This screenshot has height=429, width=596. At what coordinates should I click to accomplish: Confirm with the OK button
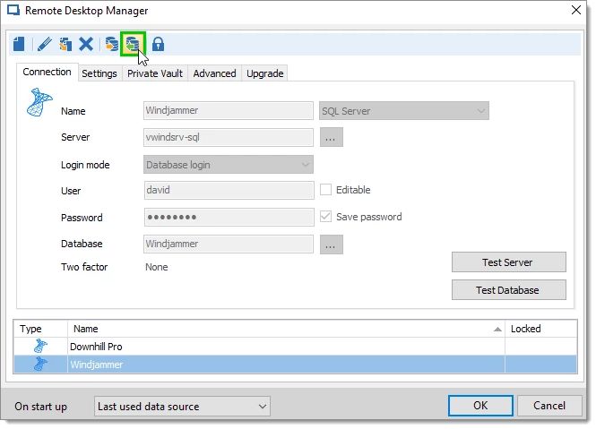[x=480, y=406]
